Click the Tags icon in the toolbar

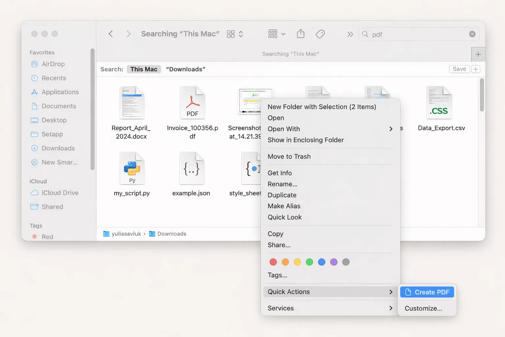point(320,34)
